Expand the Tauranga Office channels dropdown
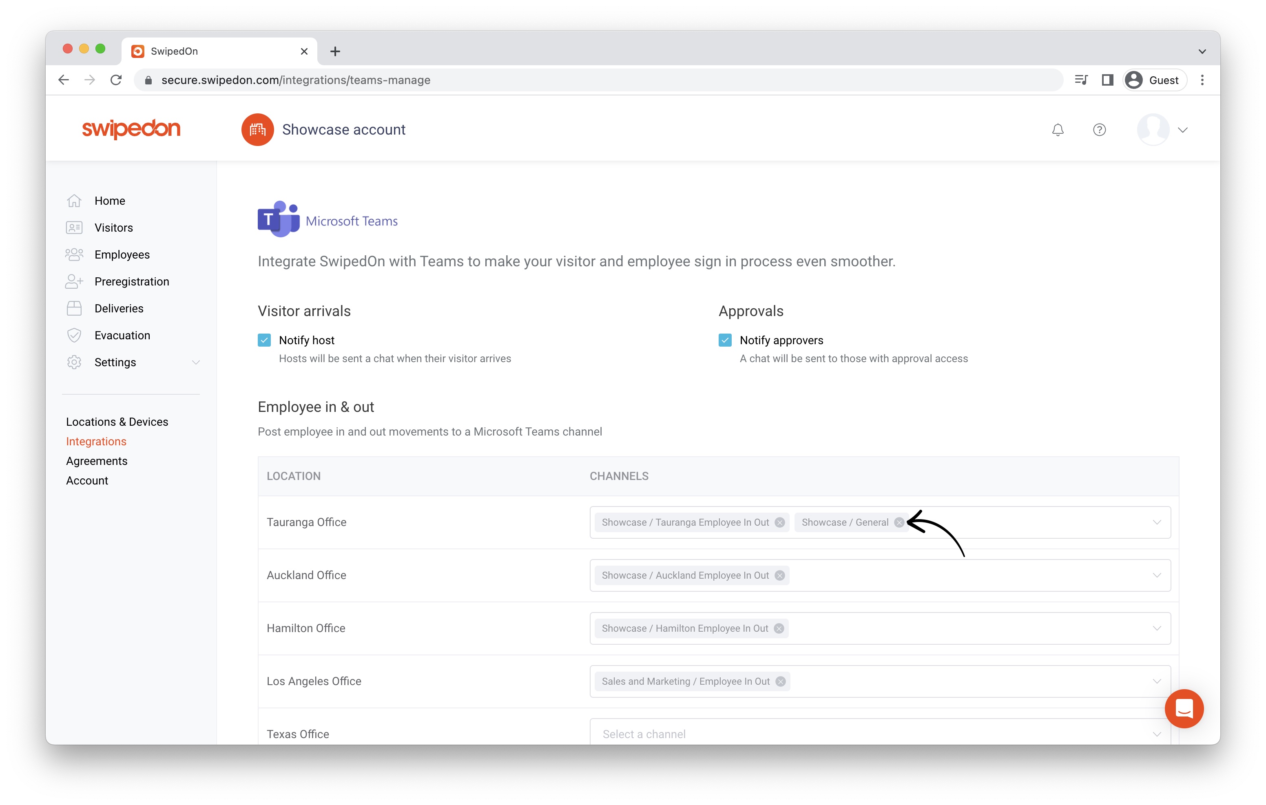Screen dimensions: 1266x805 [x=1157, y=522]
